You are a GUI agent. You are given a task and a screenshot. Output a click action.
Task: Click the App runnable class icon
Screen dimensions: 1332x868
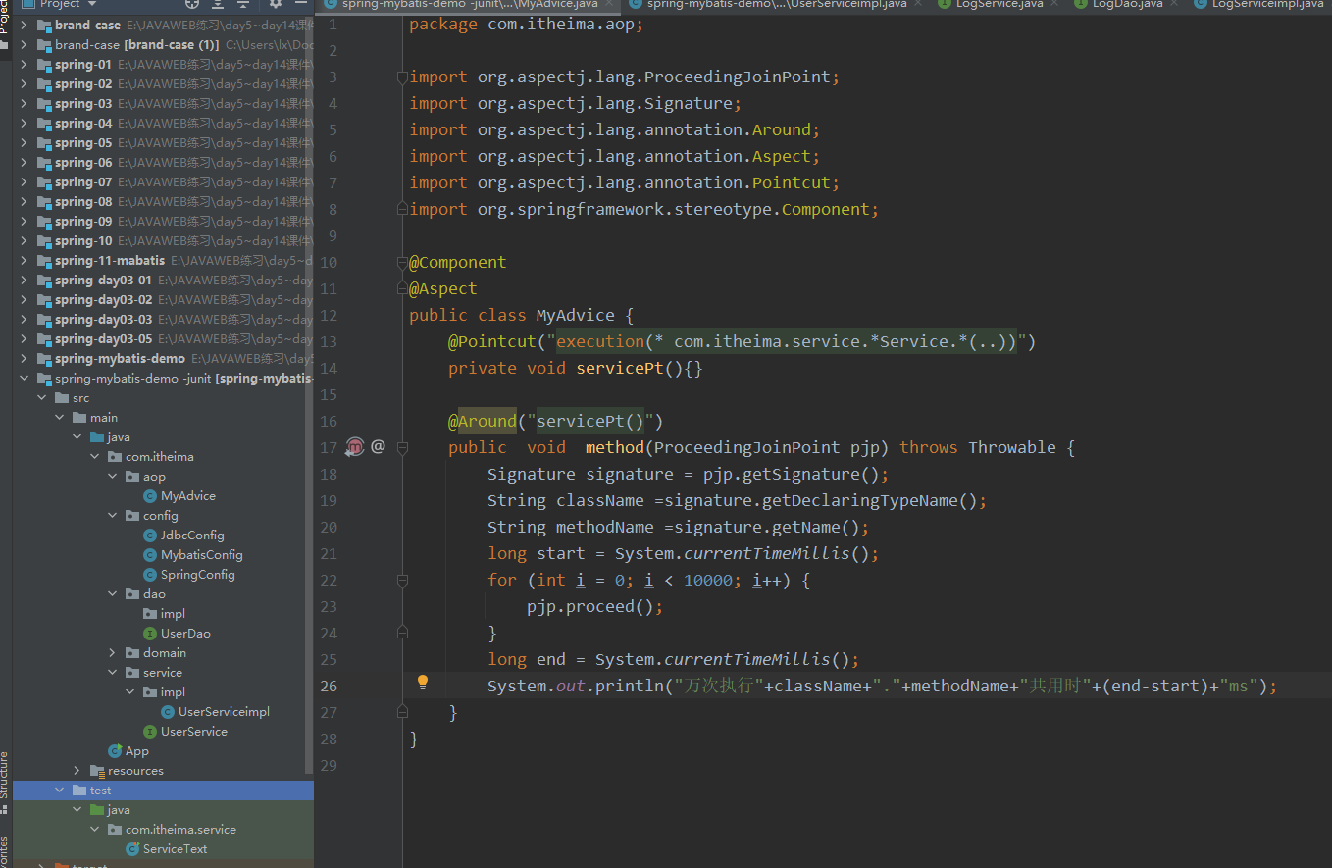pos(115,751)
